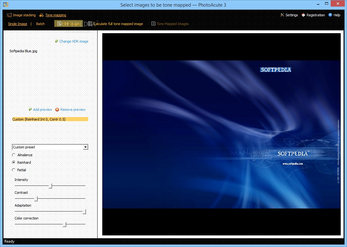The width and height of the screenshot is (347, 247).
Task: Go to the HDR Image step
Action: (x=69, y=23)
